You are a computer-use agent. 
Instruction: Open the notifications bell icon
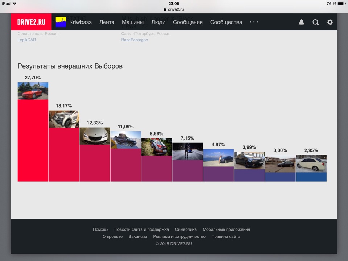[x=301, y=22]
